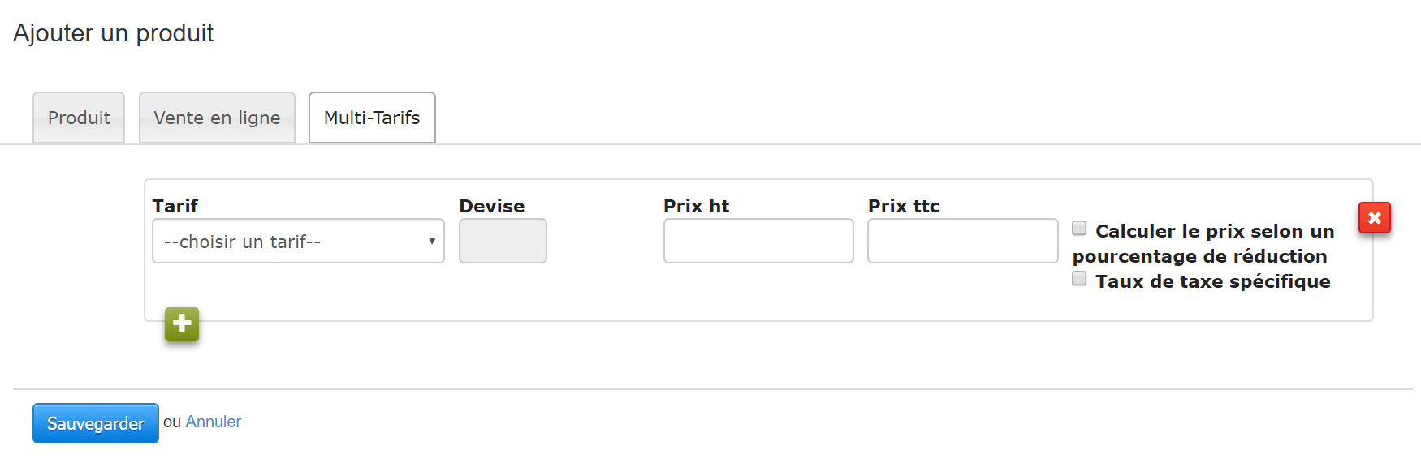Click the taxe spécifique label text
1421x471 pixels.
pos(1213,281)
